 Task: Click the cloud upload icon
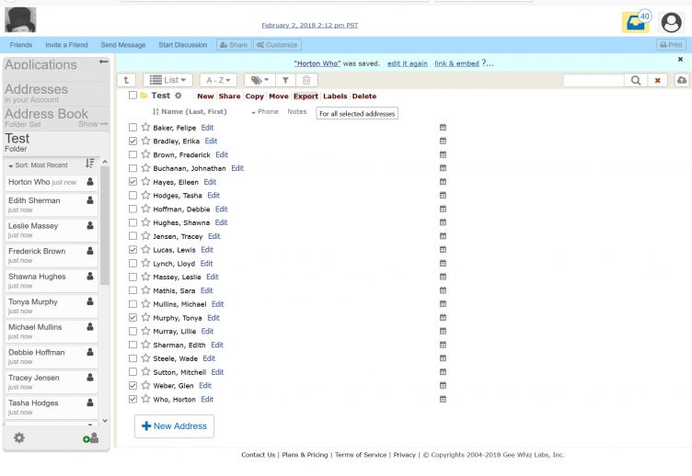681,81
